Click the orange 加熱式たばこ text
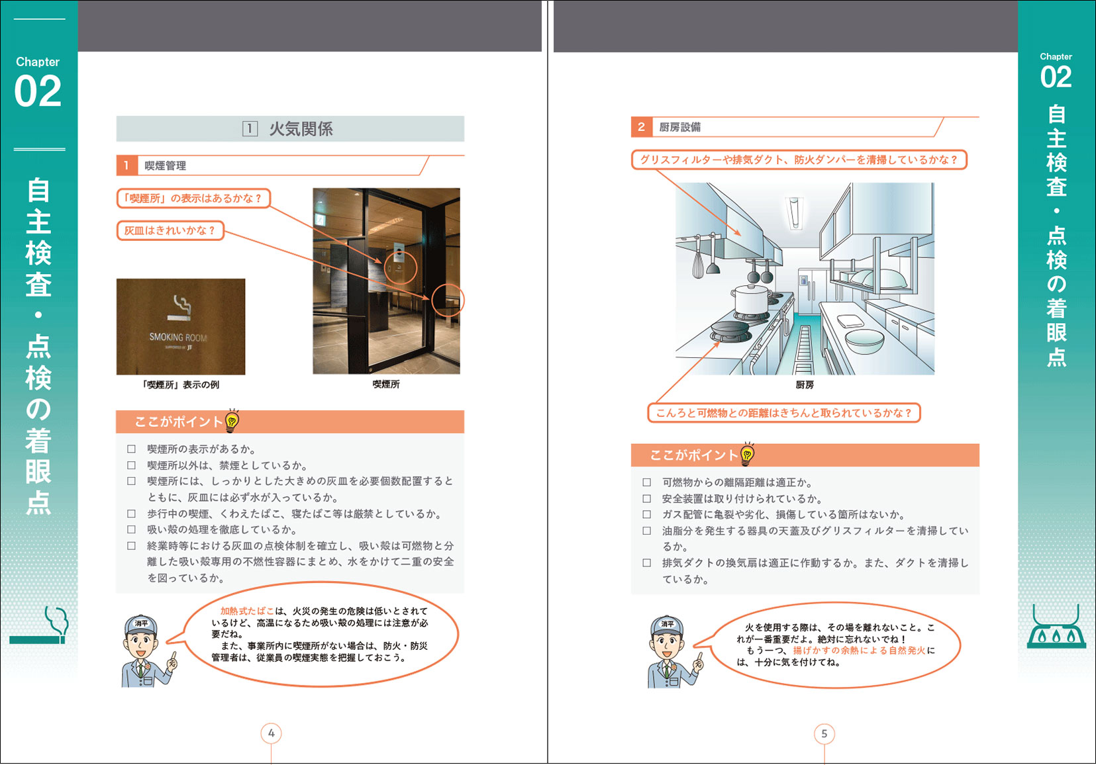This screenshot has width=1096, height=765. coord(247,611)
